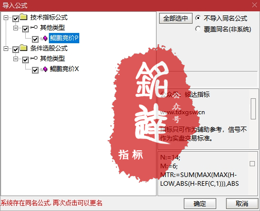Click the magenta diamond icon beside 鲲鹏竞价X
This screenshot has width=260, height=211.
tap(45, 69)
